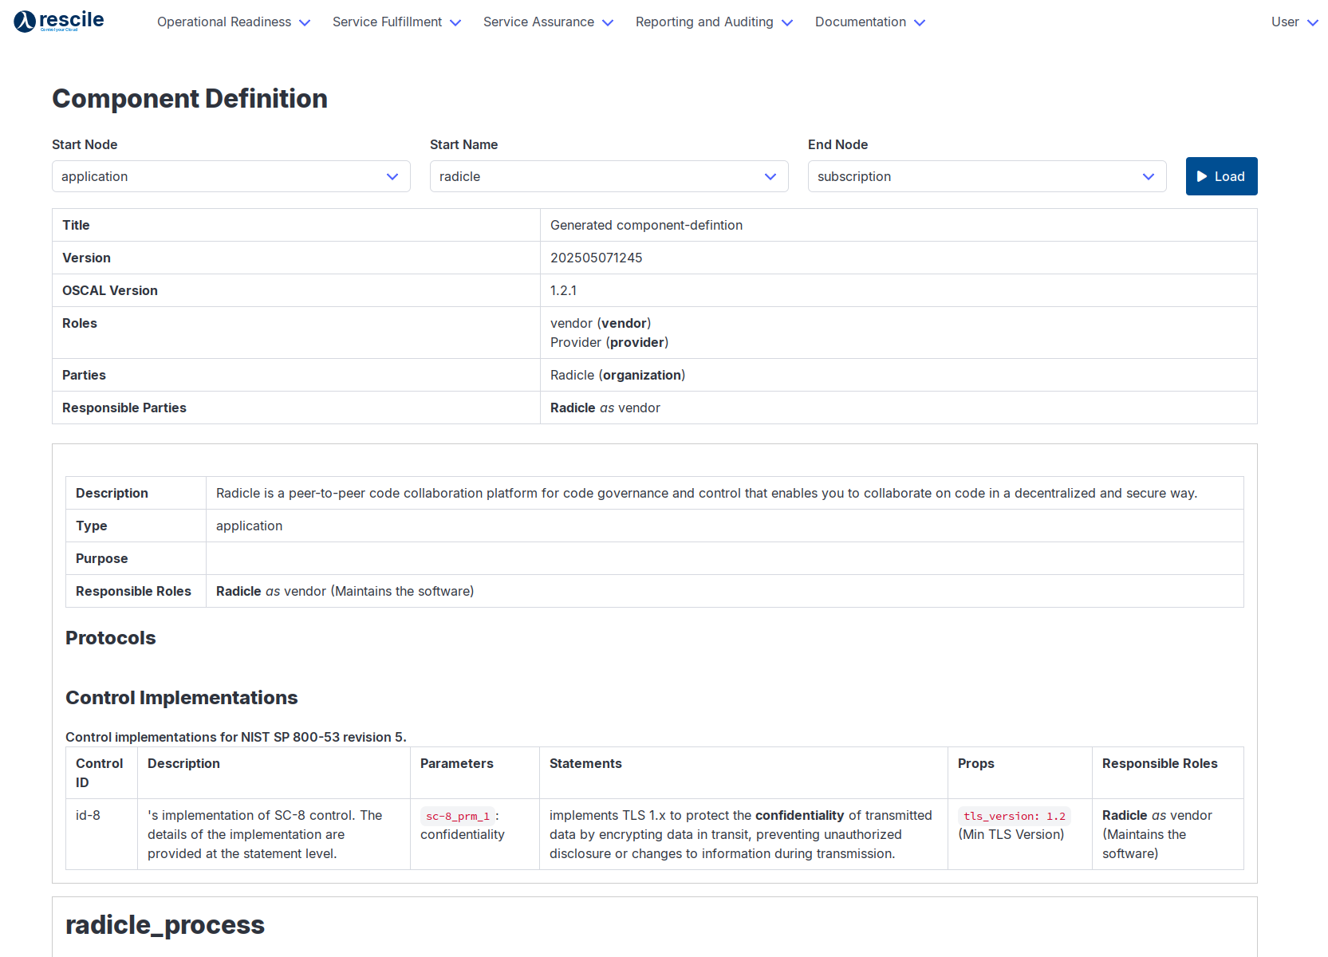Open the End Node subscription dropdown
1328x957 pixels.
[x=987, y=176]
